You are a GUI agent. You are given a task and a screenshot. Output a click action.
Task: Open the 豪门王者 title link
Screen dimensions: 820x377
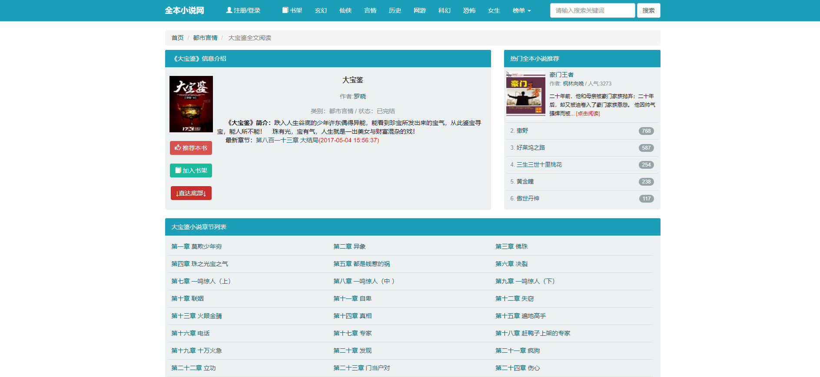click(561, 75)
